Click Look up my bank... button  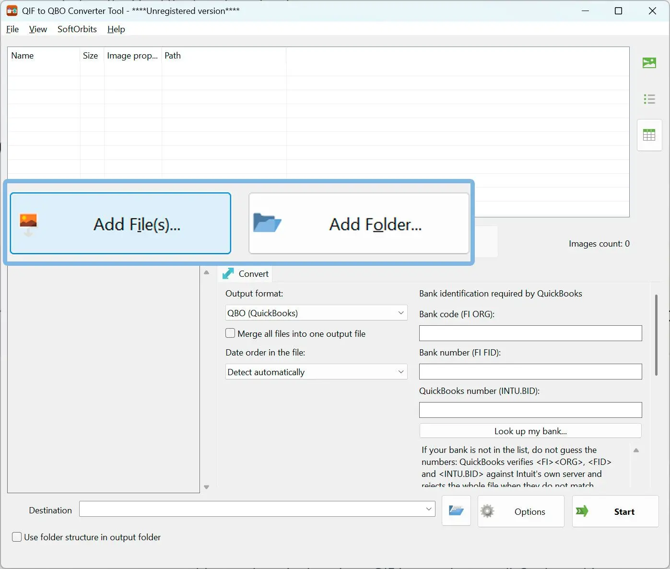(x=530, y=431)
